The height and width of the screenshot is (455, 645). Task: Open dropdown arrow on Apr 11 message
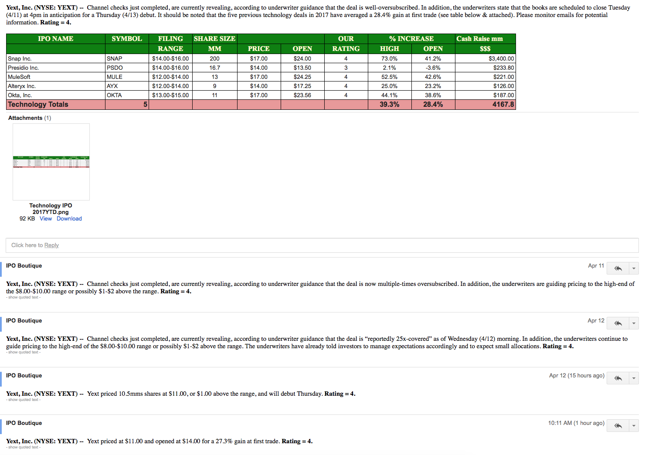point(634,268)
